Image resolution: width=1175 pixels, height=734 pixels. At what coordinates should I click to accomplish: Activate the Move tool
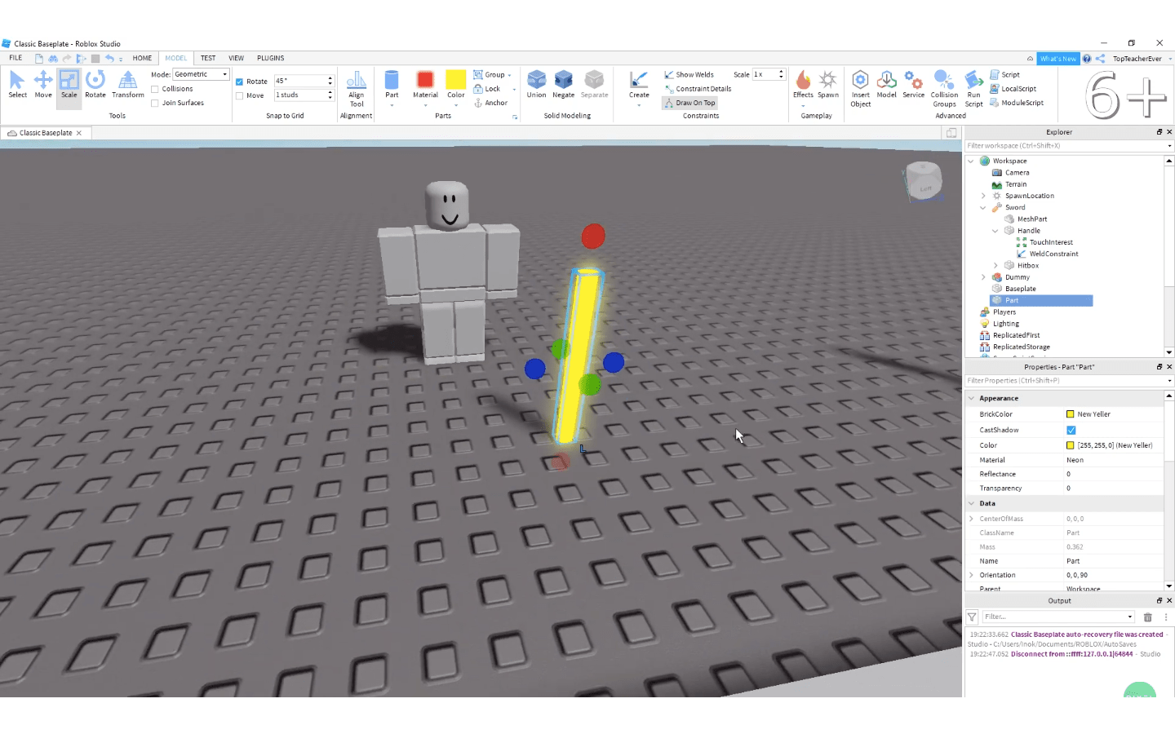[x=43, y=84]
